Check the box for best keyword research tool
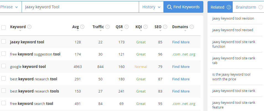The image size is (264, 111). pyautogui.click(x=4, y=78)
